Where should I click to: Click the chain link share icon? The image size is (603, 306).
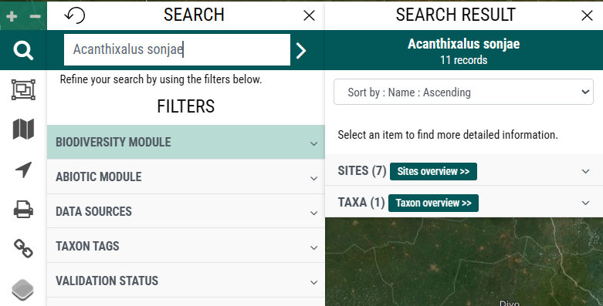[23, 248]
